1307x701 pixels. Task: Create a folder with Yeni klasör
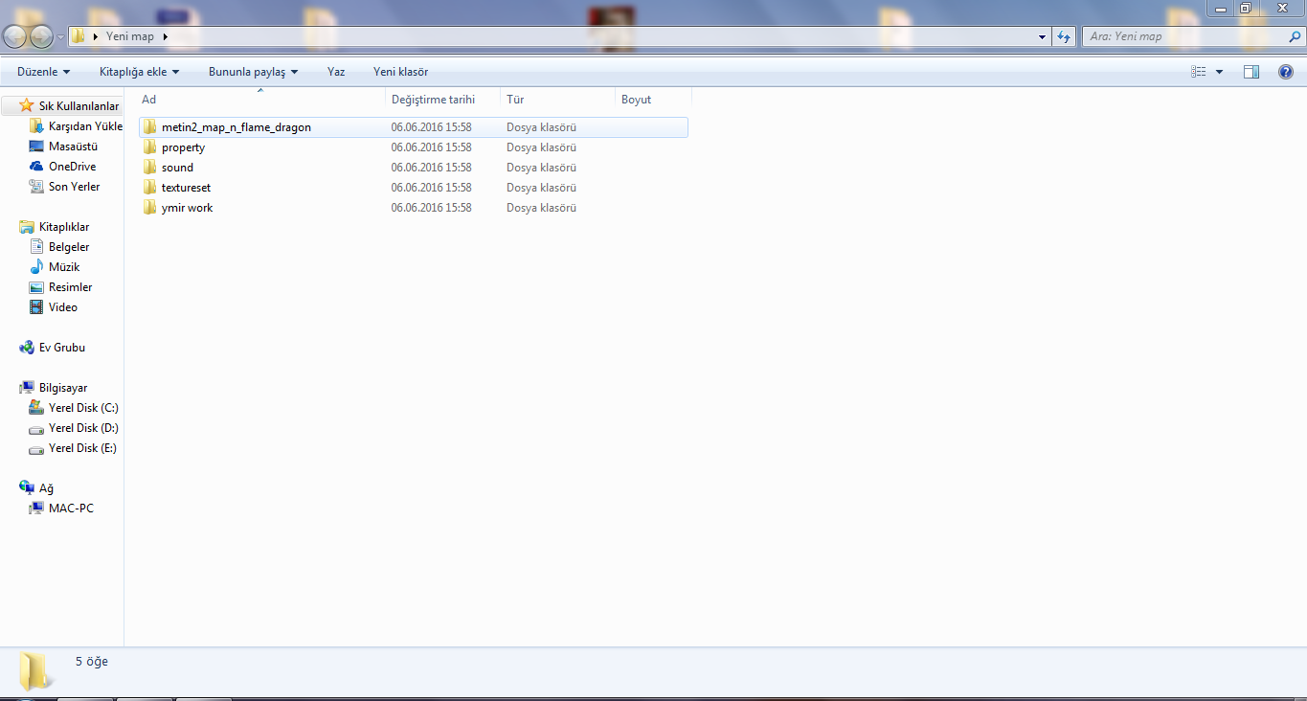coord(400,72)
